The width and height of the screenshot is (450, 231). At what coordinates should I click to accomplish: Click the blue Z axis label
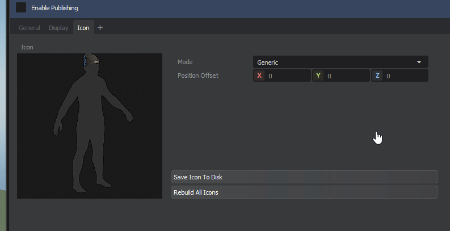coord(377,76)
